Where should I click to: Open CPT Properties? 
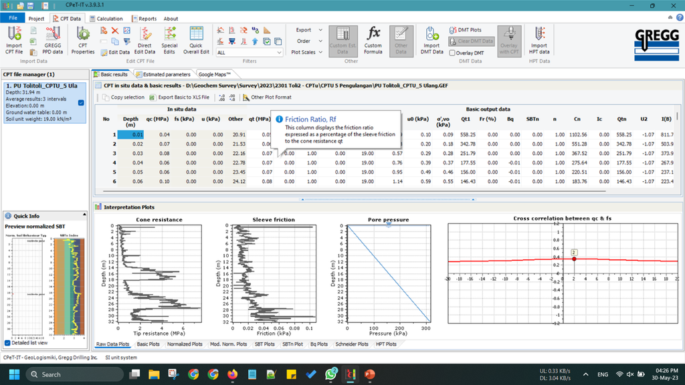coord(82,40)
